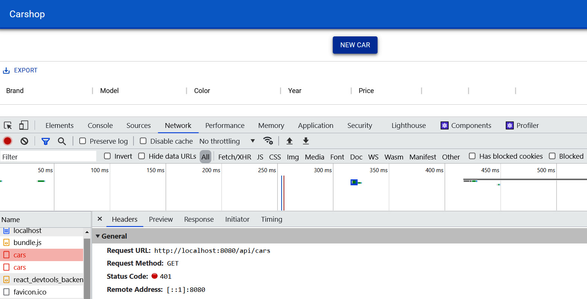This screenshot has height=299, width=587.
Task: Sort table by Price column header
Action: coord(366,91)
